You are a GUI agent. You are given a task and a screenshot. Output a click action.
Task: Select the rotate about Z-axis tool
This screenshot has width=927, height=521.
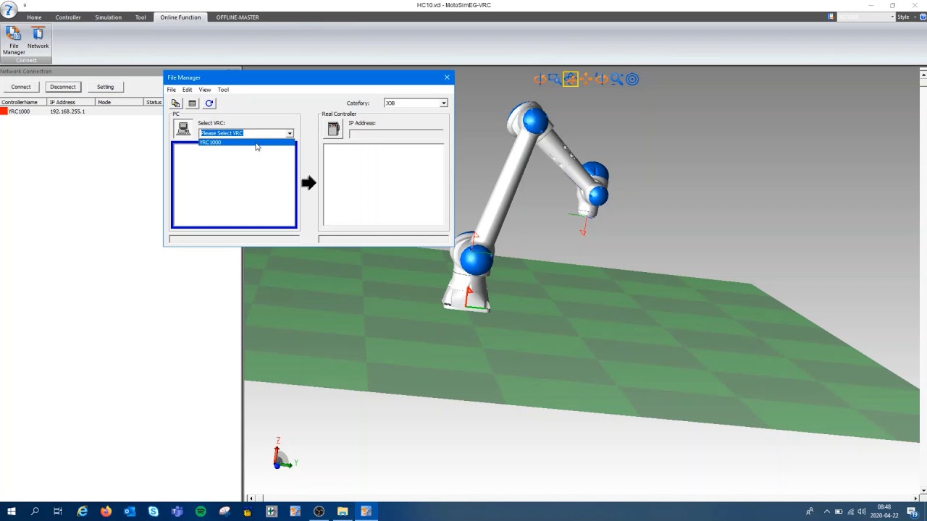[601, 79]
